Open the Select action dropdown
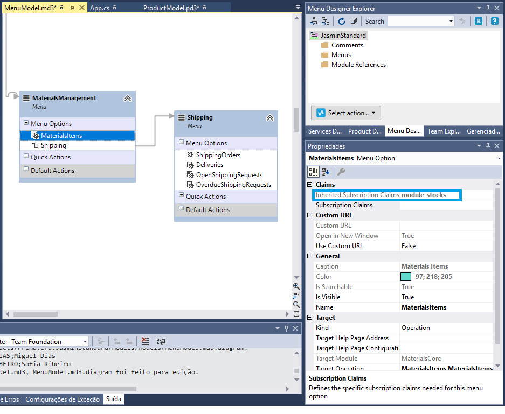Screen dimensions: 505x414 coord(346,113)
